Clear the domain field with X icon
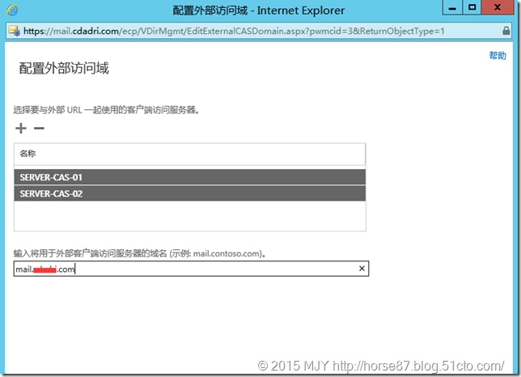 tap(362, 269)
